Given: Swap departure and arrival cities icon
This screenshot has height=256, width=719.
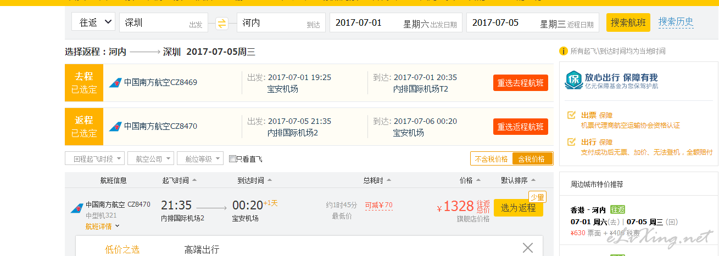Looking at the screenshot, I should 222,23.
